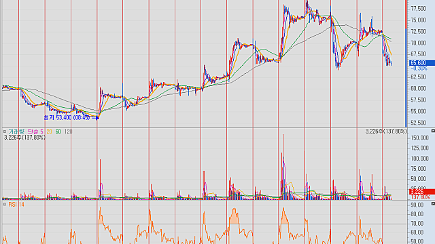Click the 125,000 volume axis label

[420, 148]
